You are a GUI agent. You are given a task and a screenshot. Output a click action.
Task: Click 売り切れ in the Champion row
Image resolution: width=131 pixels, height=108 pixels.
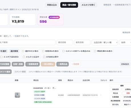click(116, 105)
